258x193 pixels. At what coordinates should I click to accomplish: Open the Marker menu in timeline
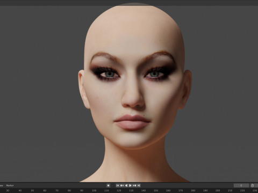[10, 185]
